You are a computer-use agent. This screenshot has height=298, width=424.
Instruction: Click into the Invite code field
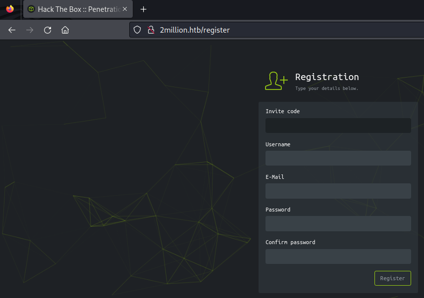(338, 126)
